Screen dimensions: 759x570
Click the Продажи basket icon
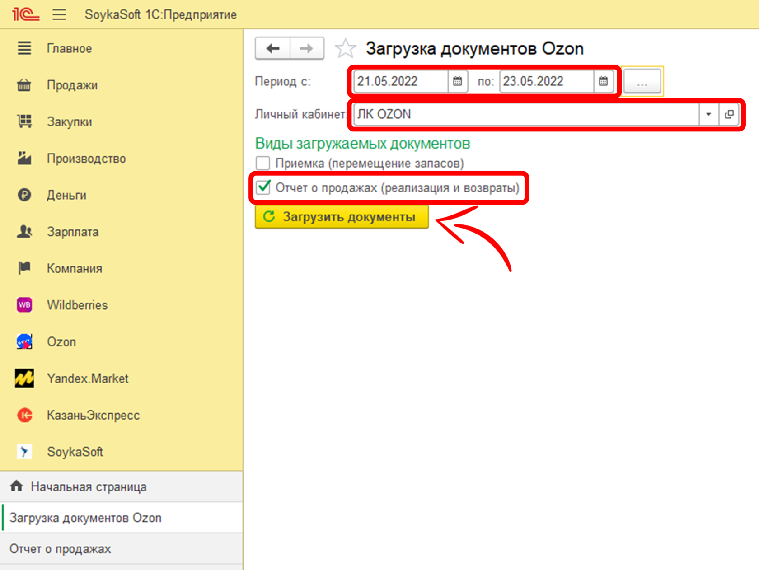24,85
